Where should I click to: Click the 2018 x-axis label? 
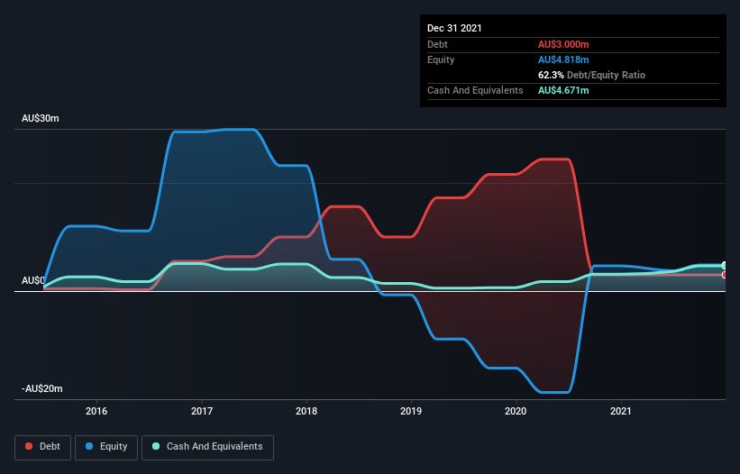pos(306,411)
